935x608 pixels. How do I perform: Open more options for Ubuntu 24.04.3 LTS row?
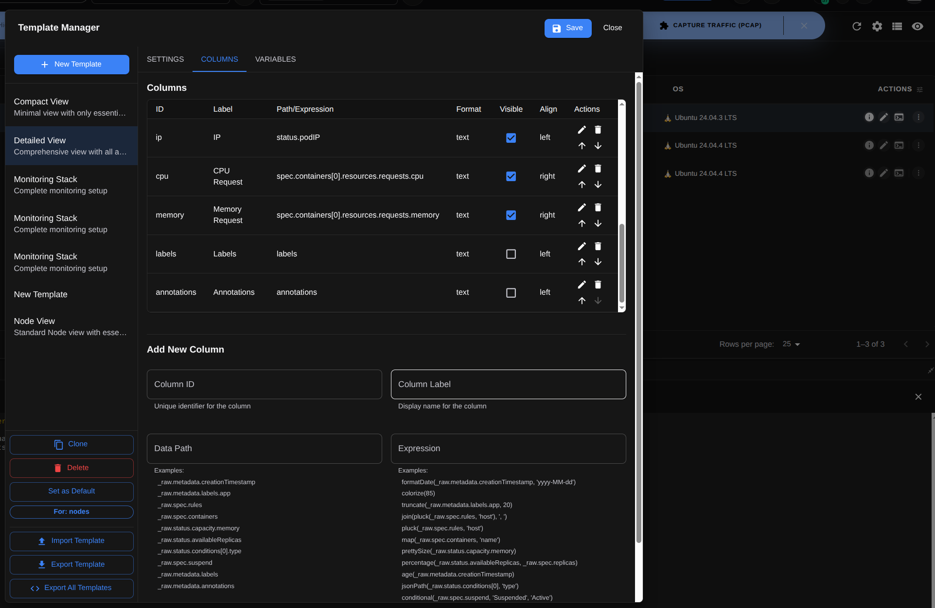click(918, 117)
